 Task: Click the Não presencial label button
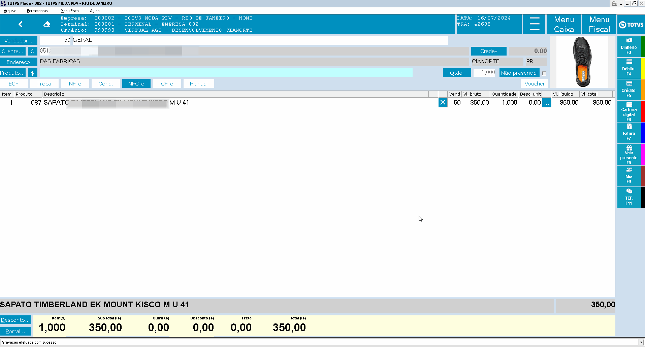(519, 73)
